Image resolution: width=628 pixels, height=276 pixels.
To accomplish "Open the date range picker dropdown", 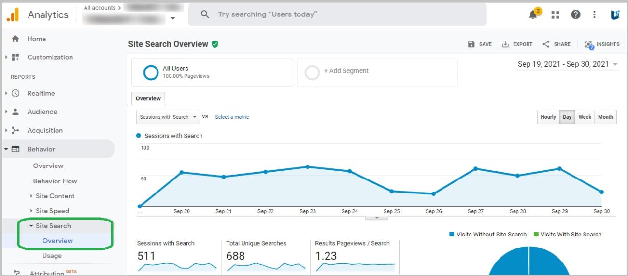I will click(x=568, y=64).
